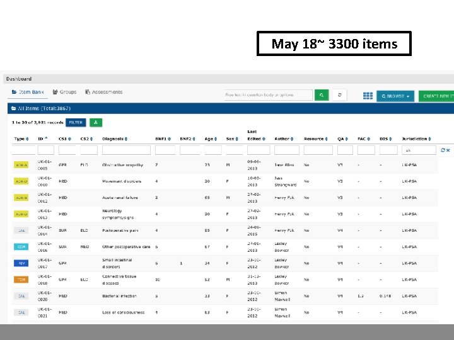The image size is (454, 340).
Task: Open the Groups tab
Action: [64, 92]
